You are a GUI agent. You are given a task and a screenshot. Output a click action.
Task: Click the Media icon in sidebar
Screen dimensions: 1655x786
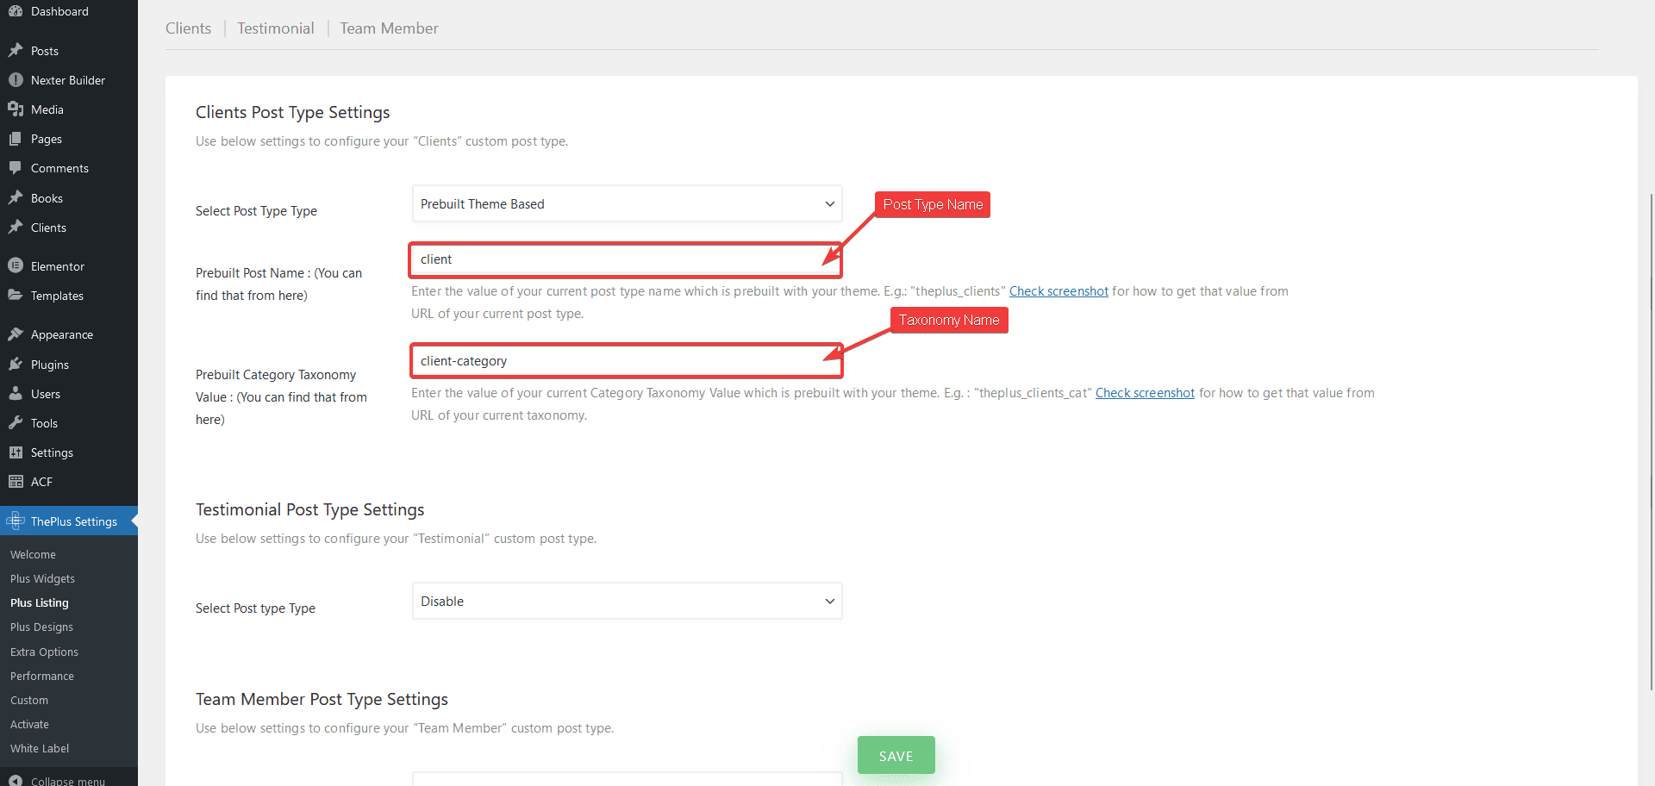(16, 109)
